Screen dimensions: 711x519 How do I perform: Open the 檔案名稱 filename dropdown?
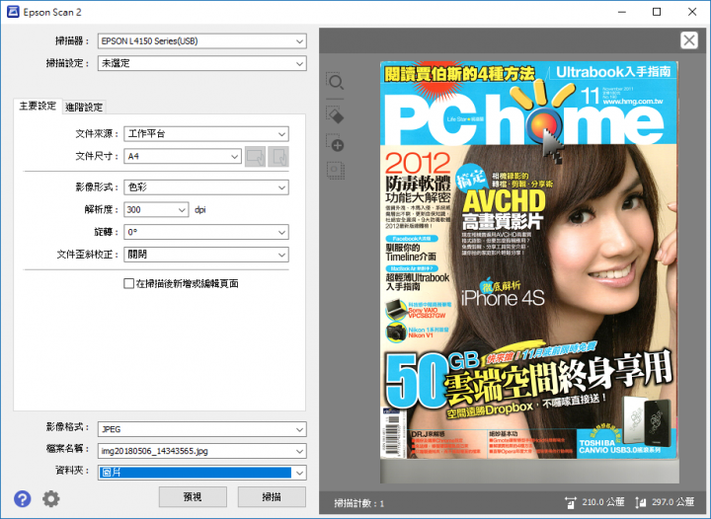point(201,451)
